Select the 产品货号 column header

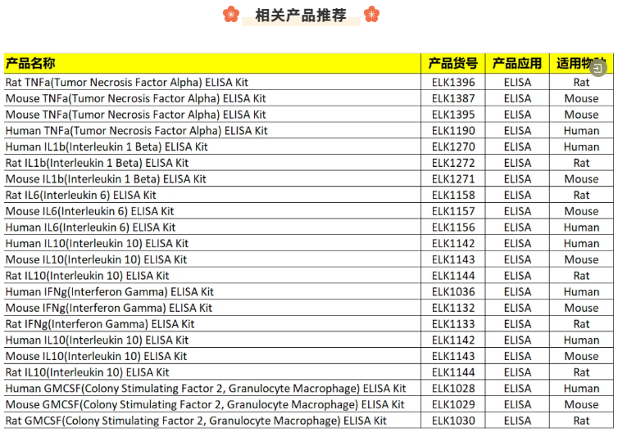pyautogui.click(x=452, y=63)
